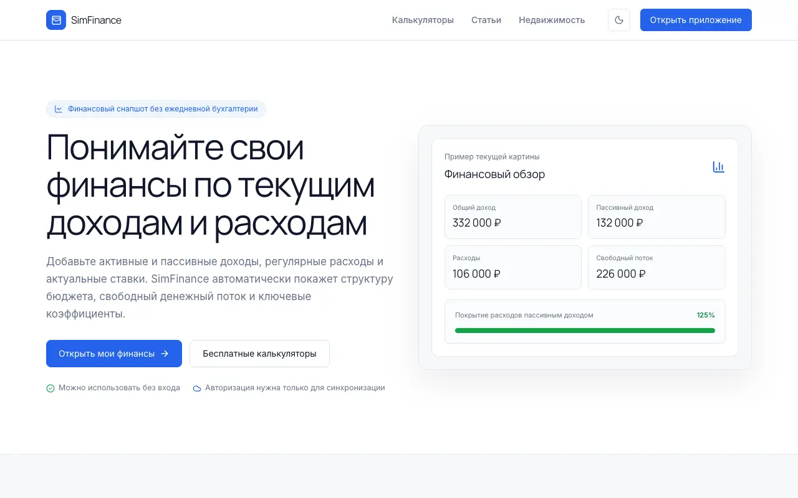The height and width of the screenshot is (498, 798).
Task: Click the 132 000 ₽ value
Action: (620, 223)
